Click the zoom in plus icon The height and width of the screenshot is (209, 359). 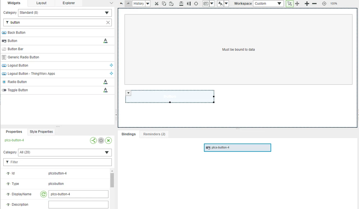click(x=307, y=4)
